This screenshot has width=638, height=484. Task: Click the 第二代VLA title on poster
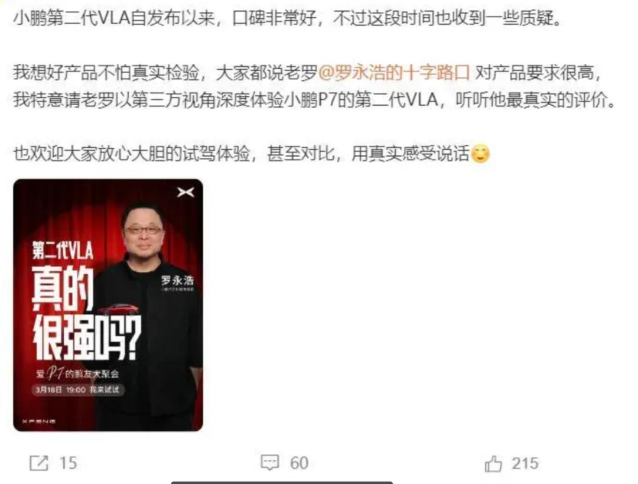click(63, 249)
